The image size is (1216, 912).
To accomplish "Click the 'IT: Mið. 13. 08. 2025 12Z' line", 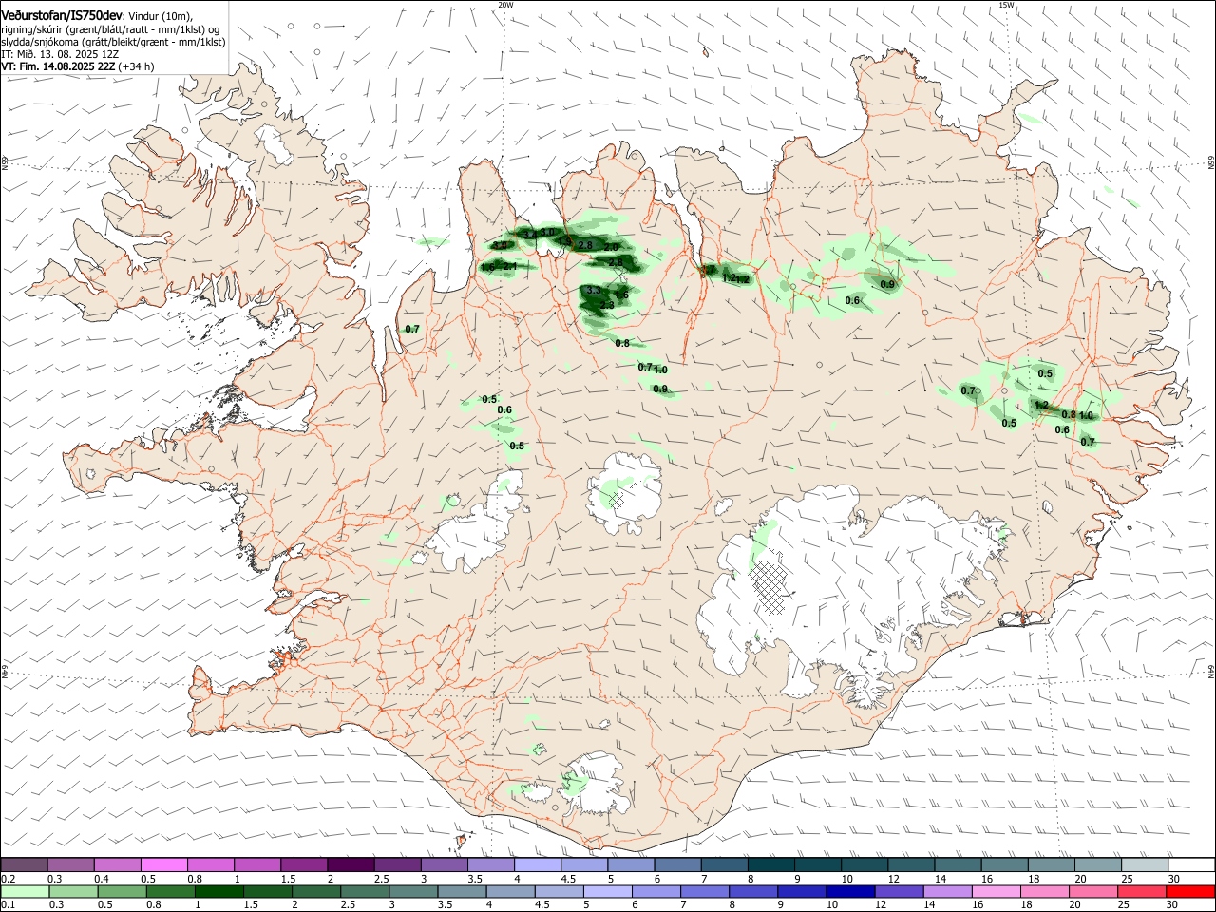I will coord(60,54).
